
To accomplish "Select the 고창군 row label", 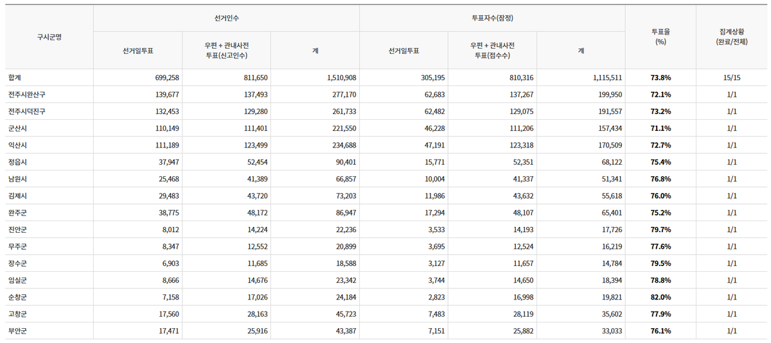I will (x=18, y=314).
